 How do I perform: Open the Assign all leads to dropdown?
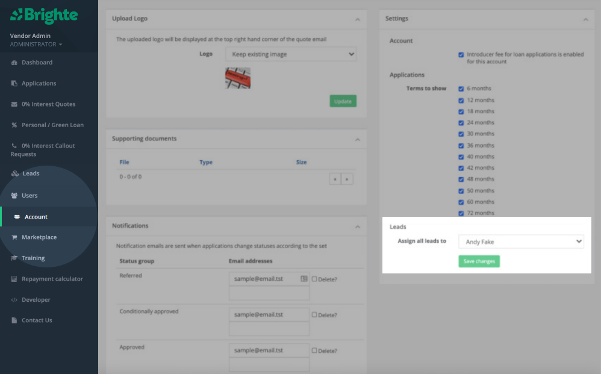521,242
